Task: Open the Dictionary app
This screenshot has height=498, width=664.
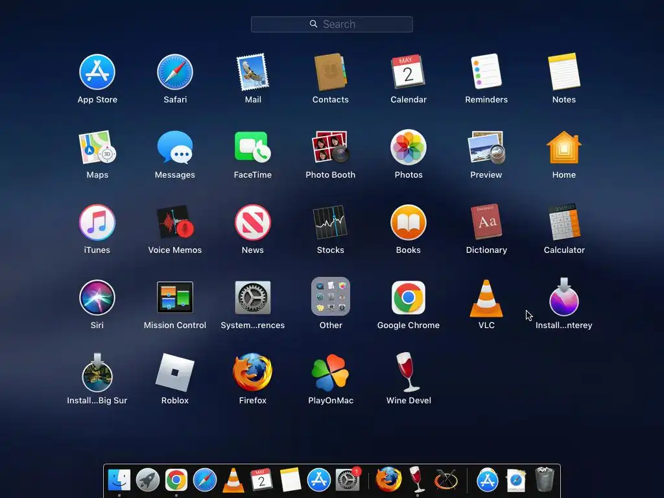Action: pos(486,222)
